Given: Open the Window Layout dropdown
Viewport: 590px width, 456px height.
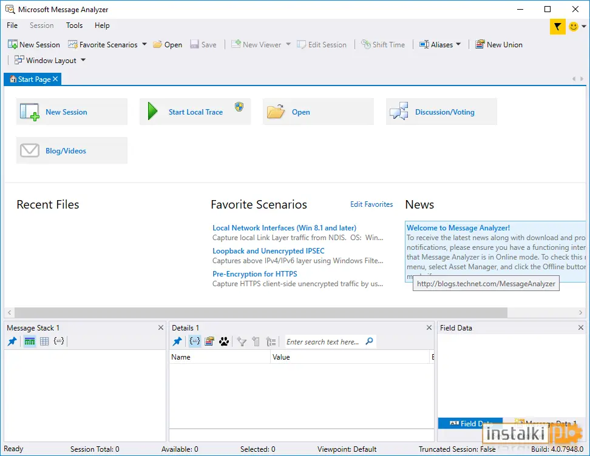Looking at the screenshot, I should (82, 60).
